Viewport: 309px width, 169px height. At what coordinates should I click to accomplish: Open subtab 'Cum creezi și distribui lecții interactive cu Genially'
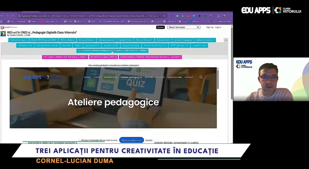65,57
